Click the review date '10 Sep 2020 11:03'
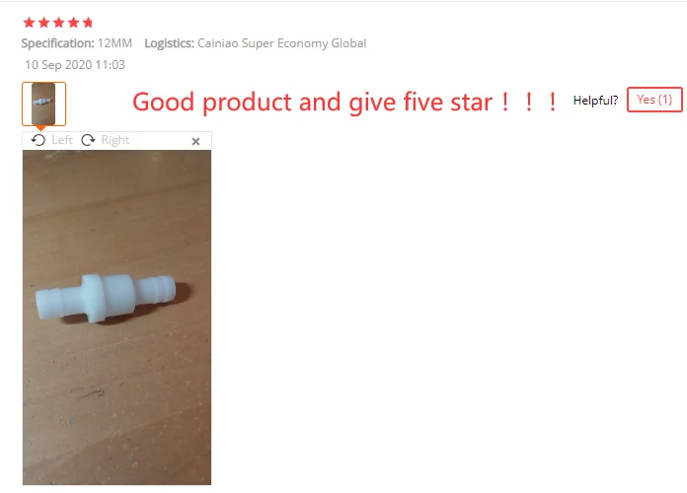Viewport: 687px width, 493px height. click(x=75, y=65)
